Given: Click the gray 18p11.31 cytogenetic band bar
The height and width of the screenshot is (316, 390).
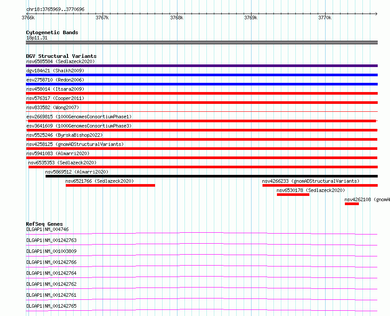Looking at the screenshot, I should coord(202,43).
